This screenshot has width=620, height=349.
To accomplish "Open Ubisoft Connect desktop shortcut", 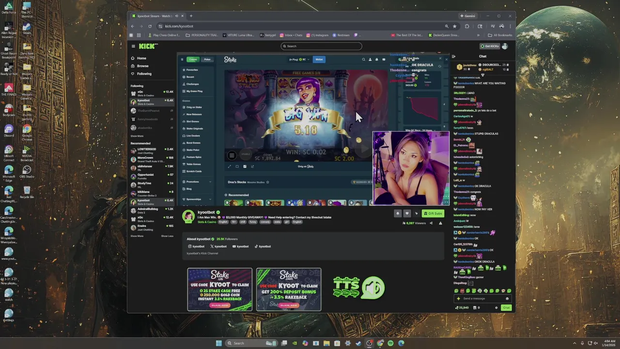I will [9, 153].
